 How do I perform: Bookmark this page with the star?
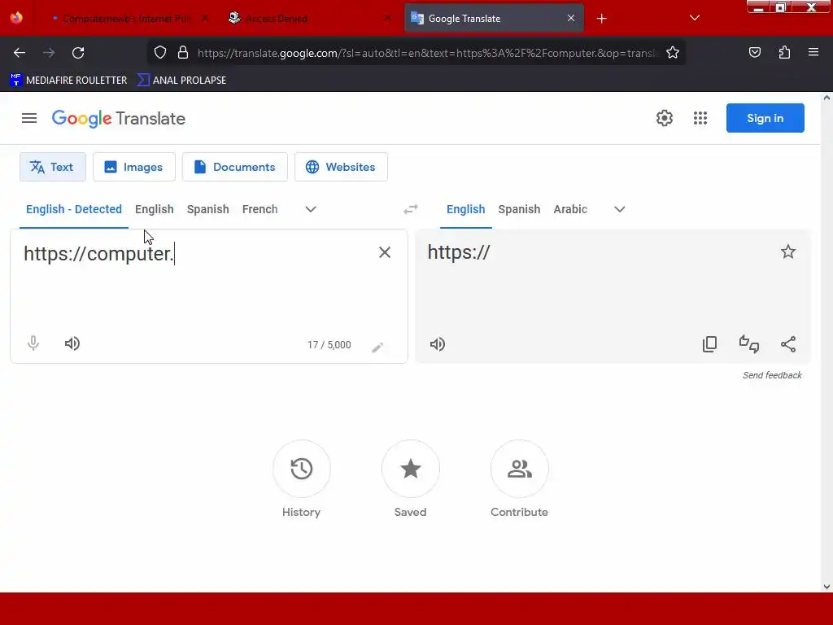(673, 53)
